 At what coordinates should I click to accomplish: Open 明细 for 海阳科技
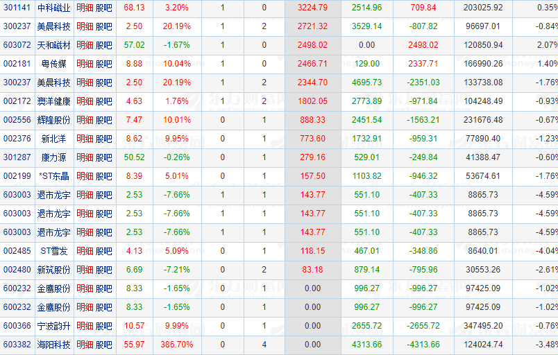[x=85, y=345]
